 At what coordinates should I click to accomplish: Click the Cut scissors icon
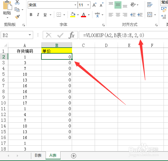[x=17, y=2]
